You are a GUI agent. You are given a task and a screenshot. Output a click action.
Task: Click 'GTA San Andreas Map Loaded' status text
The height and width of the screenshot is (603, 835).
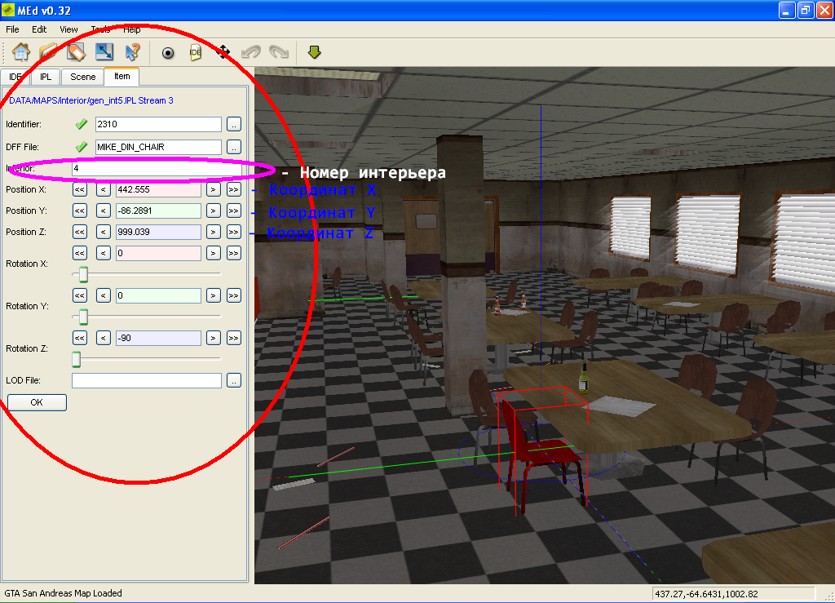63,593
